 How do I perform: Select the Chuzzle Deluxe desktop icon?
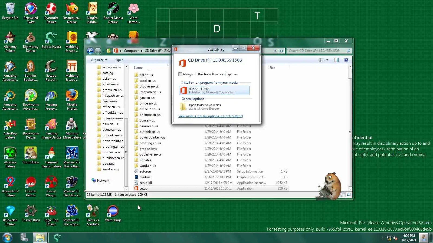pos(31,186)
